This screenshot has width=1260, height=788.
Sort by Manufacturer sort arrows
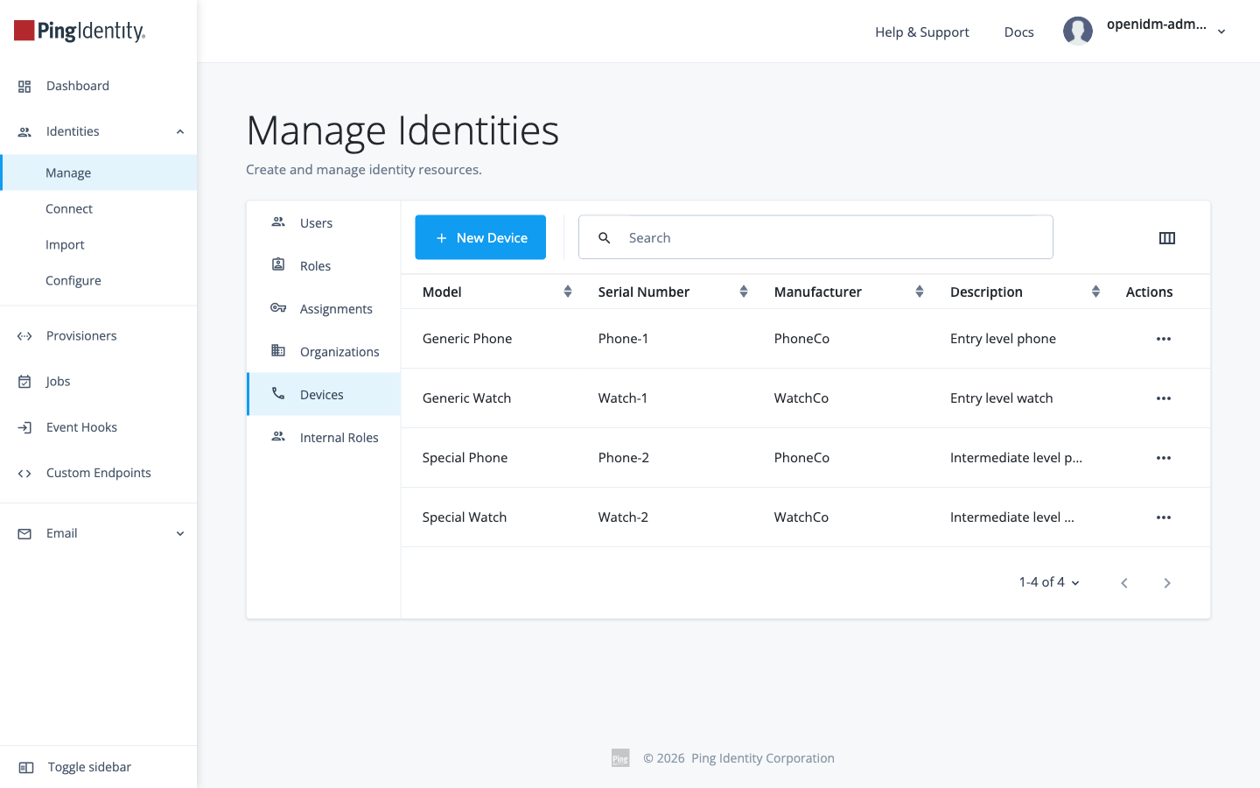click(920, 292)
